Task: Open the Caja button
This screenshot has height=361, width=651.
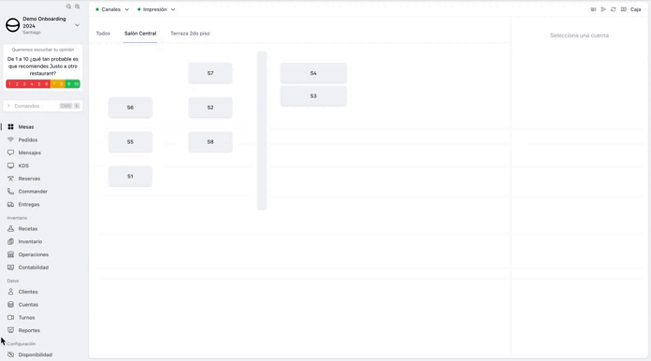Action: 636,9
